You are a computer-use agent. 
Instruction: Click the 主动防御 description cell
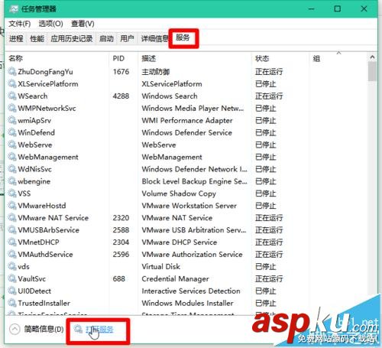click(156, 72)
